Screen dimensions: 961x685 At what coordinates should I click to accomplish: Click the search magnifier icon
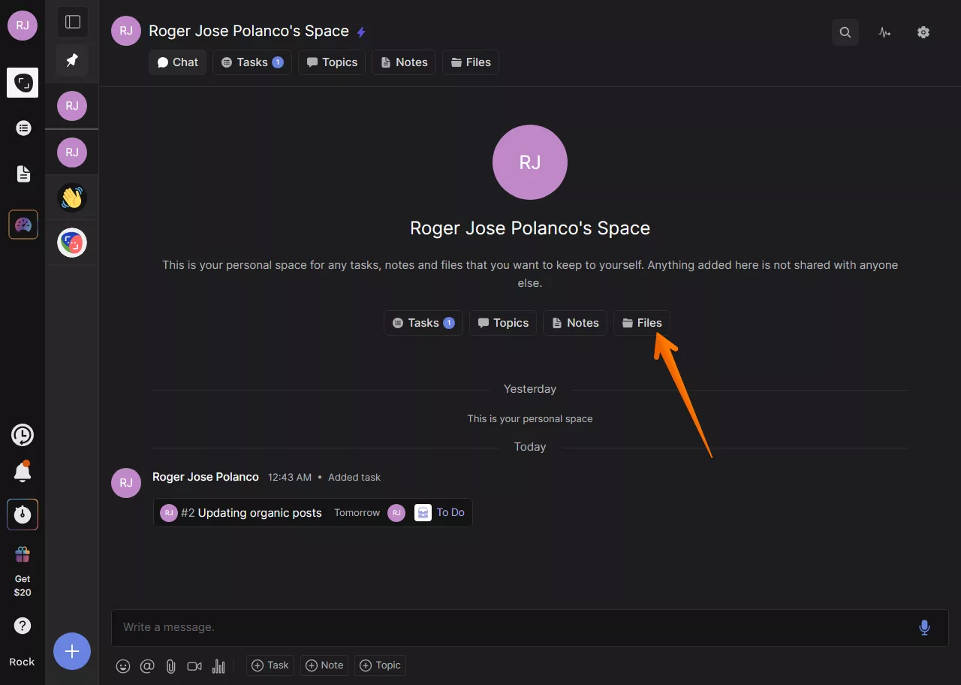[x=845, y=32]
